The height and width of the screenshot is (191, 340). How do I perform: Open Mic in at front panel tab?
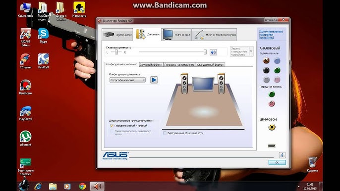tap(214, 35)
